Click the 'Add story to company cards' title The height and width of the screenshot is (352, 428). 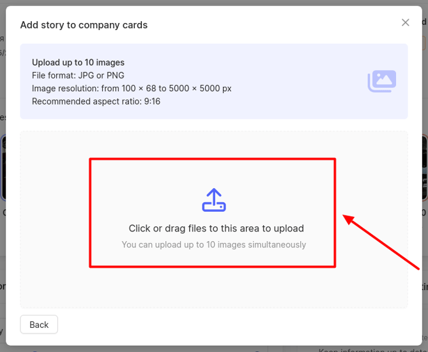coord(84,26)
